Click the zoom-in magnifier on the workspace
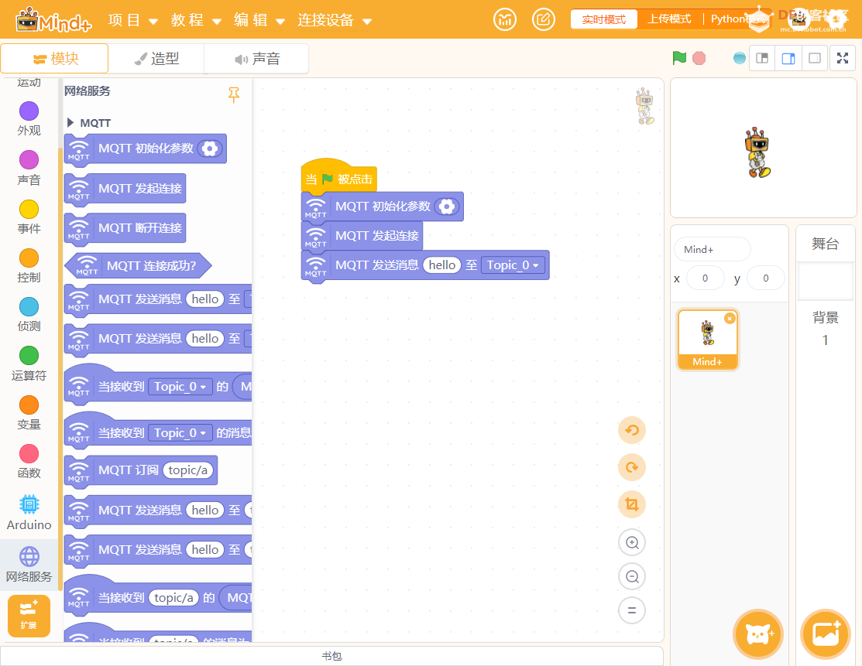The width and height of the screenshot is (862, 666). 631,542
